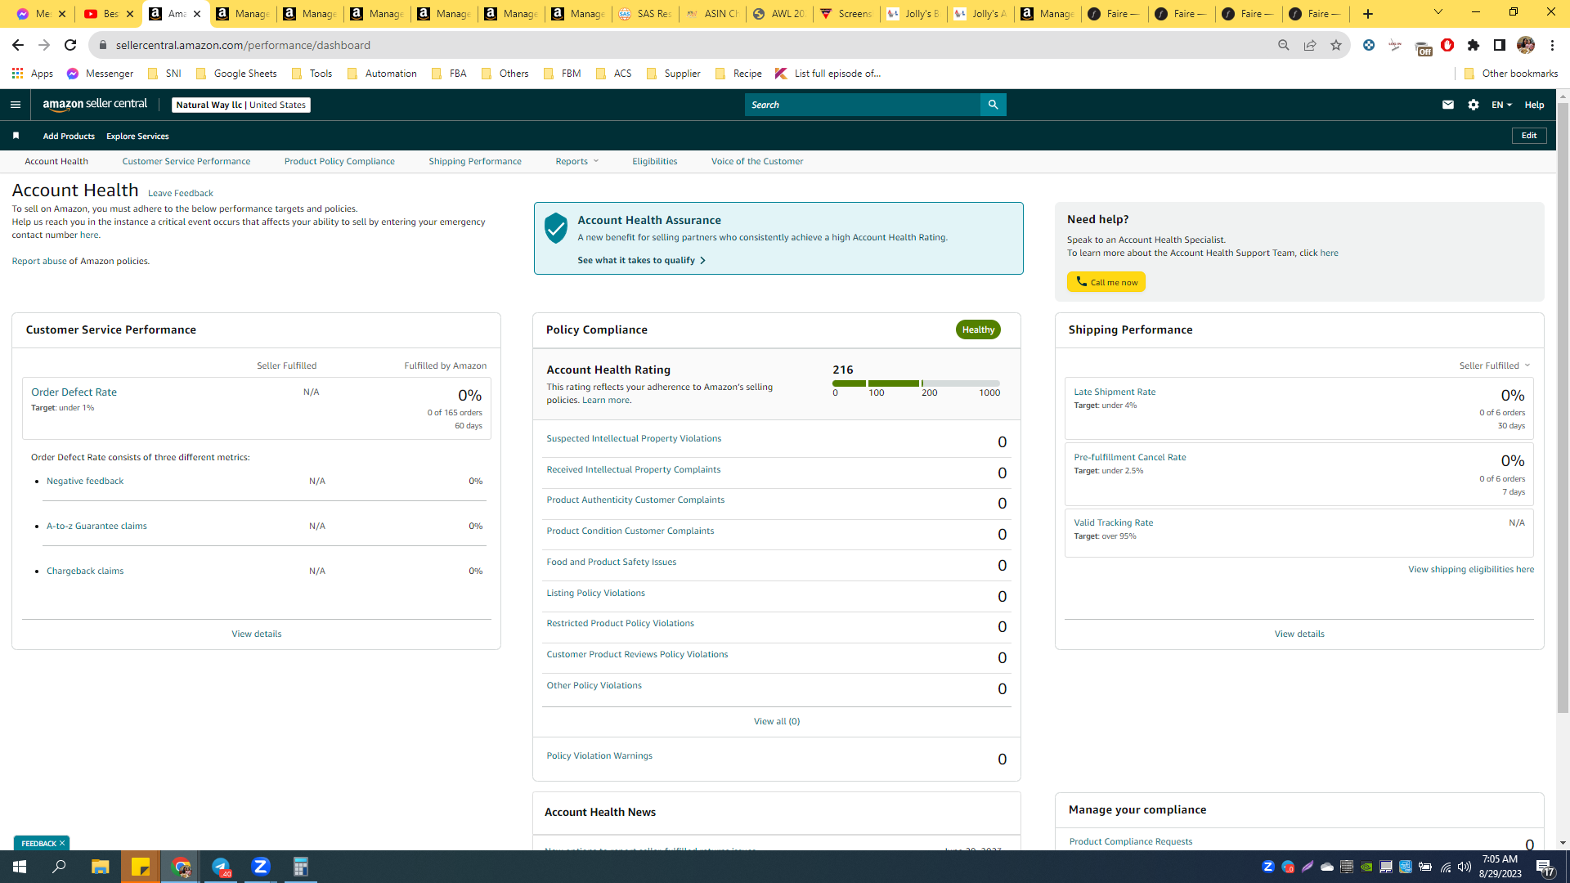Go back using the browser back arrow
The image size is (1570, 883).
(x=18, y=45)
